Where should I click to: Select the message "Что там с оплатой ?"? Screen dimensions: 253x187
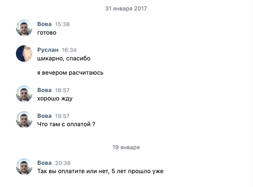click(x=66, y=124)
